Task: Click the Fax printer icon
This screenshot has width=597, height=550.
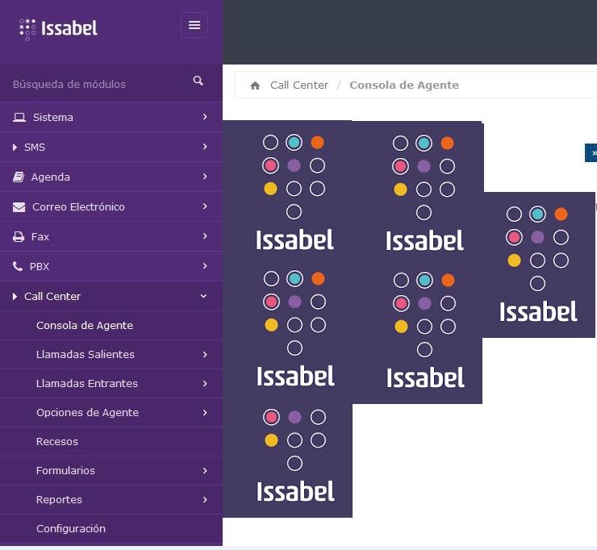Action: (x=19, y=236)
